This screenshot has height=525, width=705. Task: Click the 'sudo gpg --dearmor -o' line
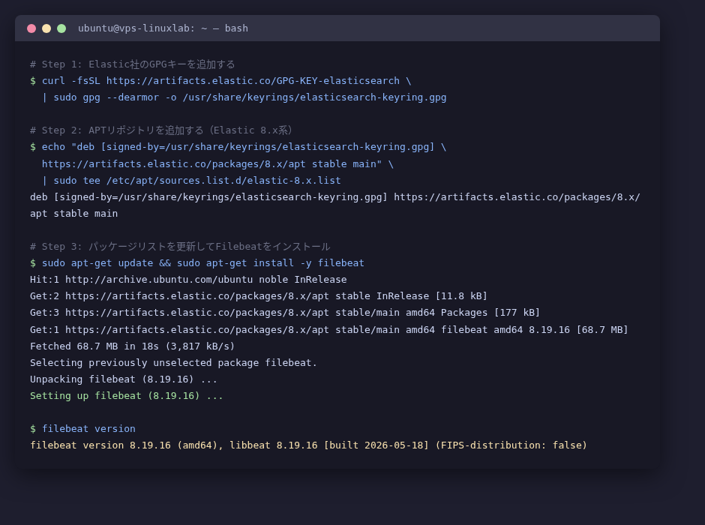[244, 97]
